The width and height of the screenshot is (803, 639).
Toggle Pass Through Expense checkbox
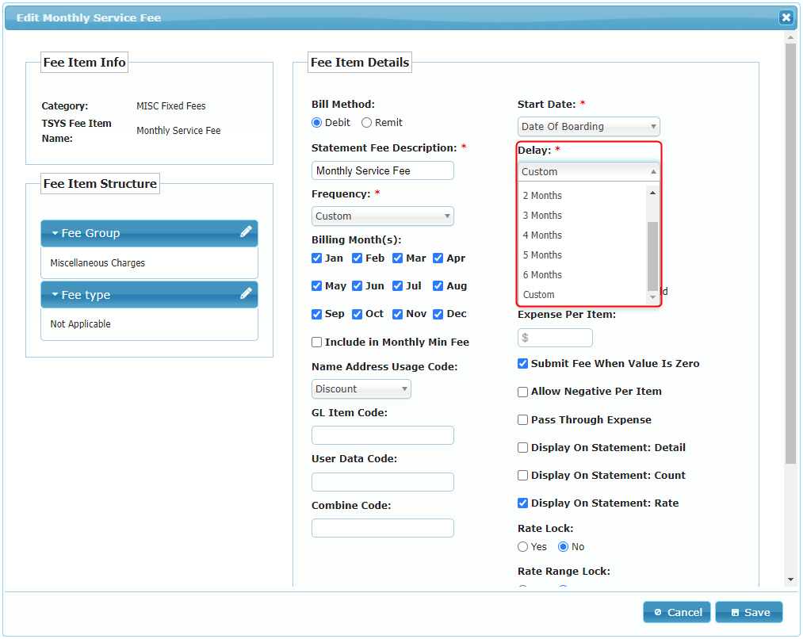pyautogui.click(x=523, y=420)
